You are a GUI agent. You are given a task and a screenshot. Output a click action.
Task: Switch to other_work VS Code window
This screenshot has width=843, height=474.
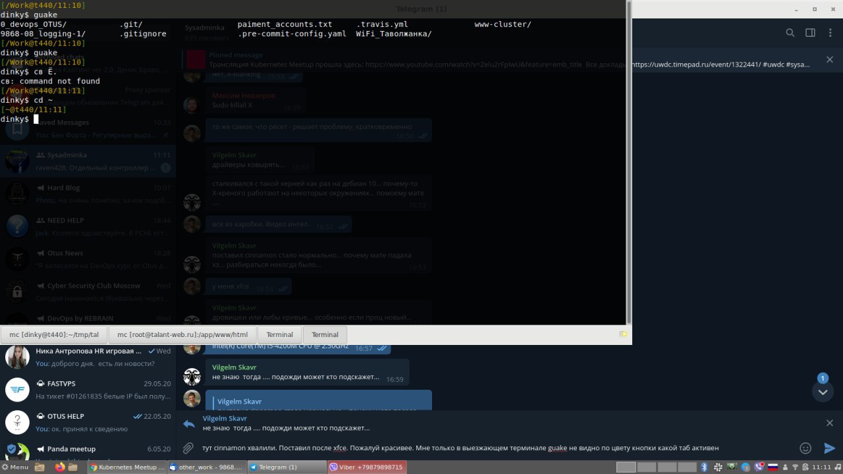(x=207, y=467)
